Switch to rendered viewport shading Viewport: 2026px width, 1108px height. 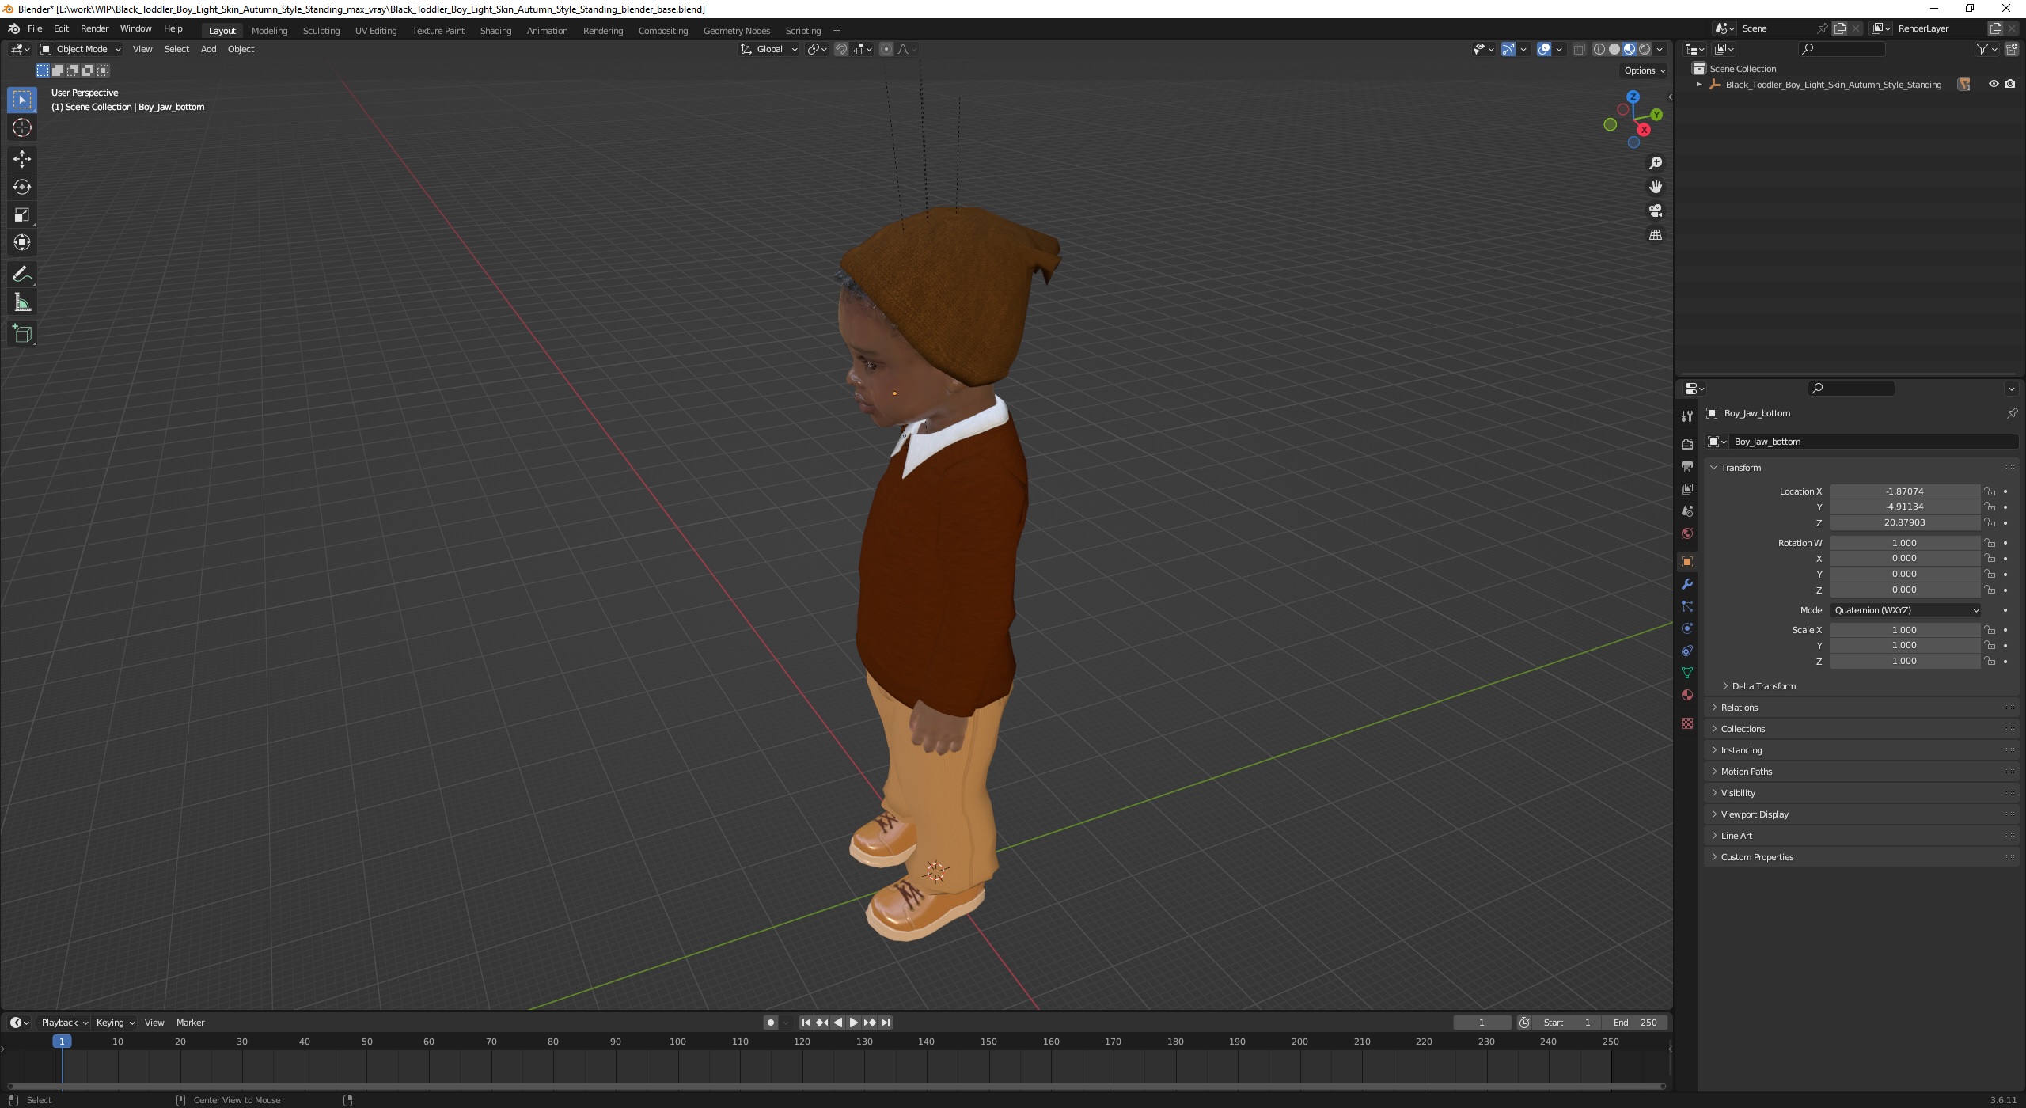pos(1645,49)
